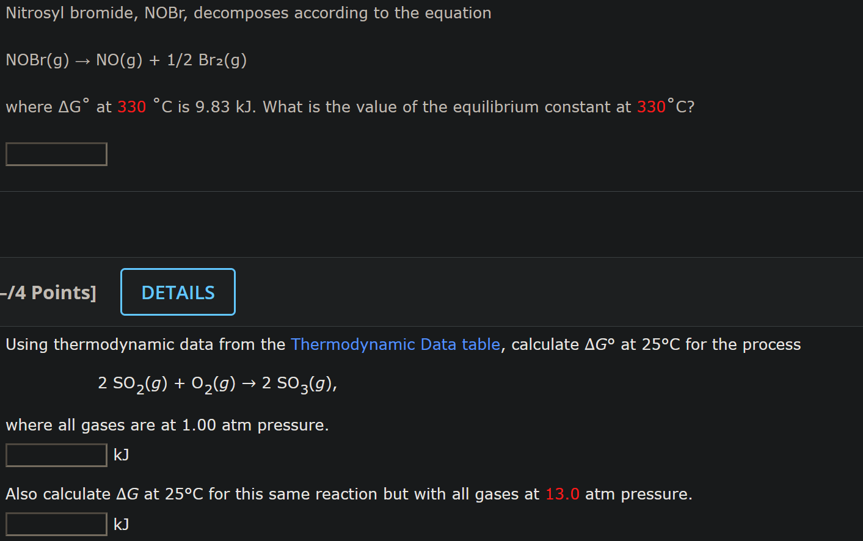The width and height of the screenshot is (863, 541).
Task: Click the kJ label beside the second answer box
Action: click(x=120, y=523)
